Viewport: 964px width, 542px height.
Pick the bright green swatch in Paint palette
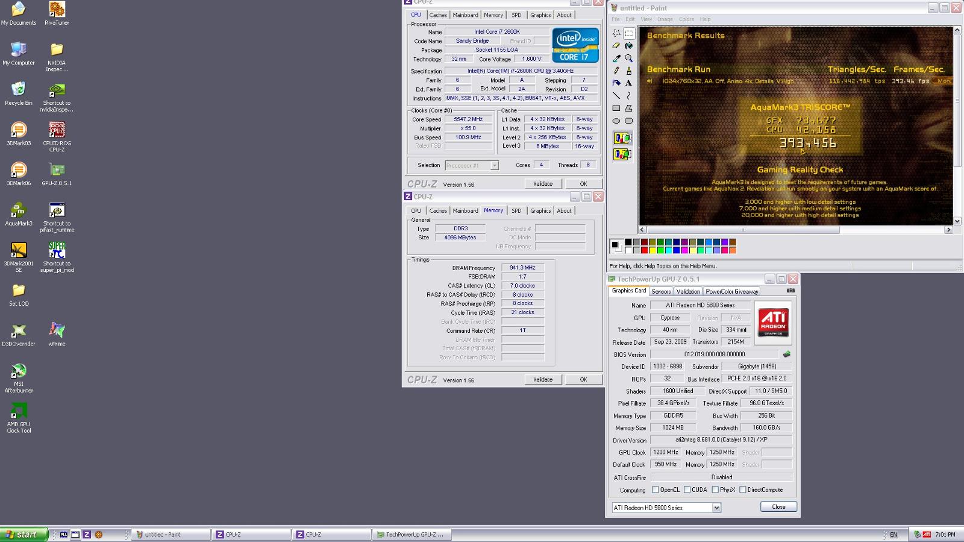[x=660, y=250]
